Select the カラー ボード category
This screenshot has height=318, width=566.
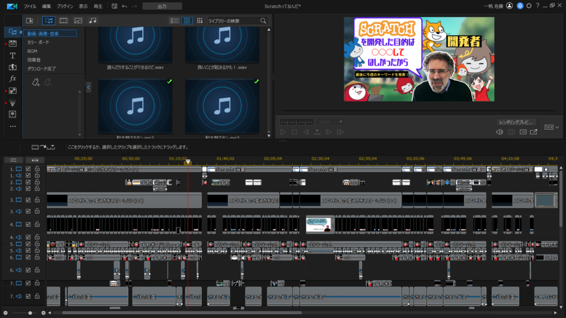(x=38, y=42)
